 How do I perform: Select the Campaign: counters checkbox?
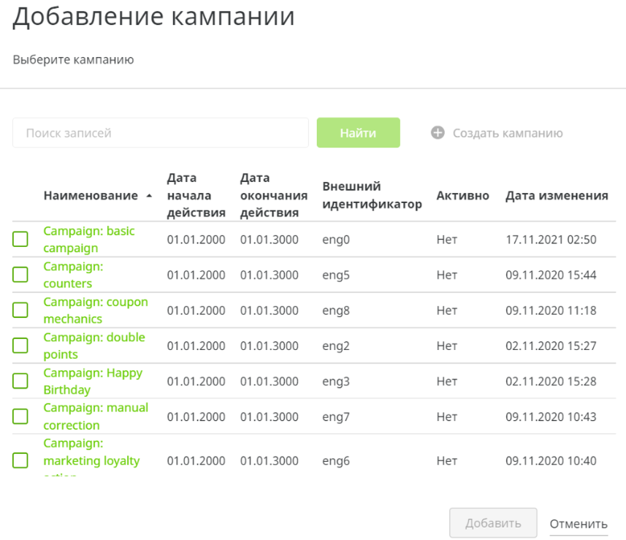20,275
